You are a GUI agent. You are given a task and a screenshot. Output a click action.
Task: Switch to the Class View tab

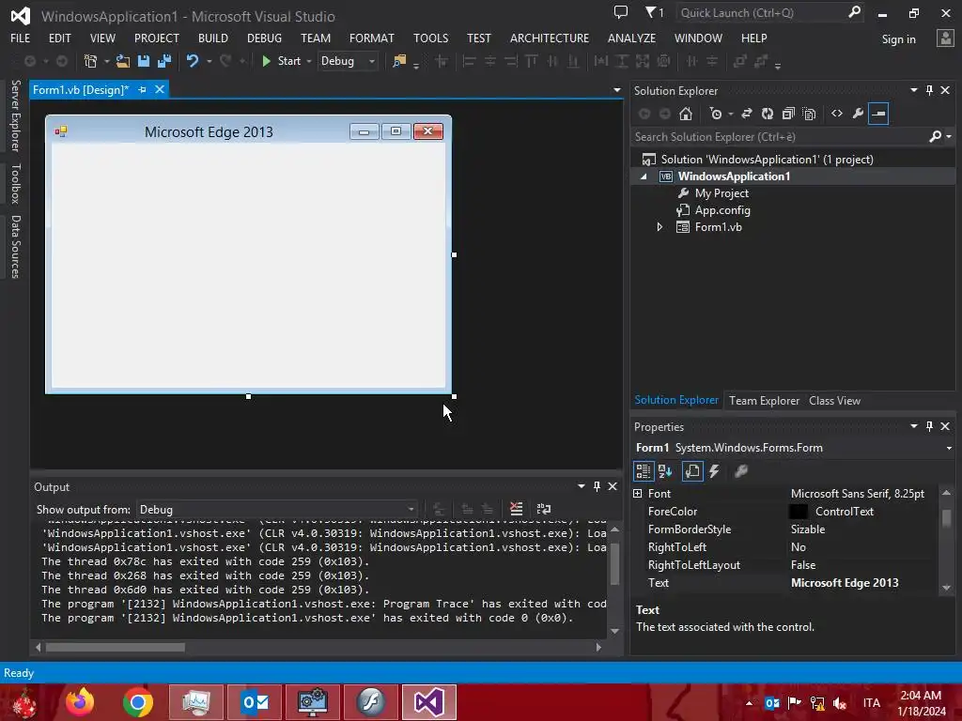[x=834, y=401]
